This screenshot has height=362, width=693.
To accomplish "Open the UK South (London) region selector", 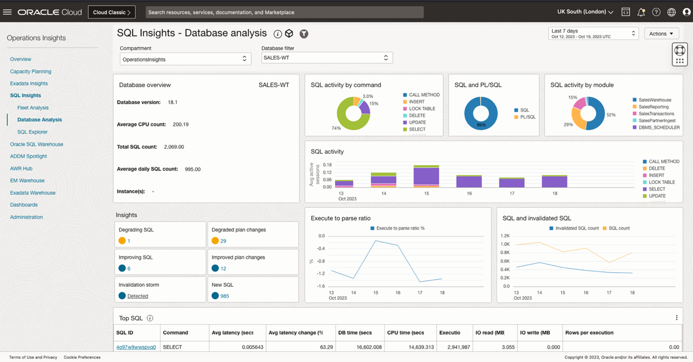I will 585,12.
